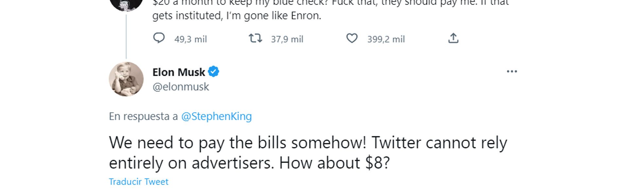Viewport: 628px width, 196px height.
Task: Open the share tweet icon
Action: pos(453,39)
